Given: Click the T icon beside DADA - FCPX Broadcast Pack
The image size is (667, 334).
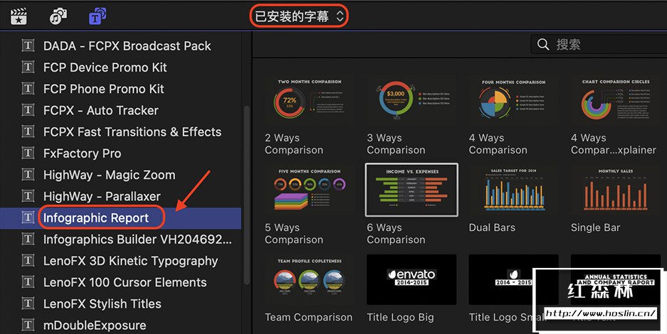Looking at the screenshot, I should (x=28, y=45).
